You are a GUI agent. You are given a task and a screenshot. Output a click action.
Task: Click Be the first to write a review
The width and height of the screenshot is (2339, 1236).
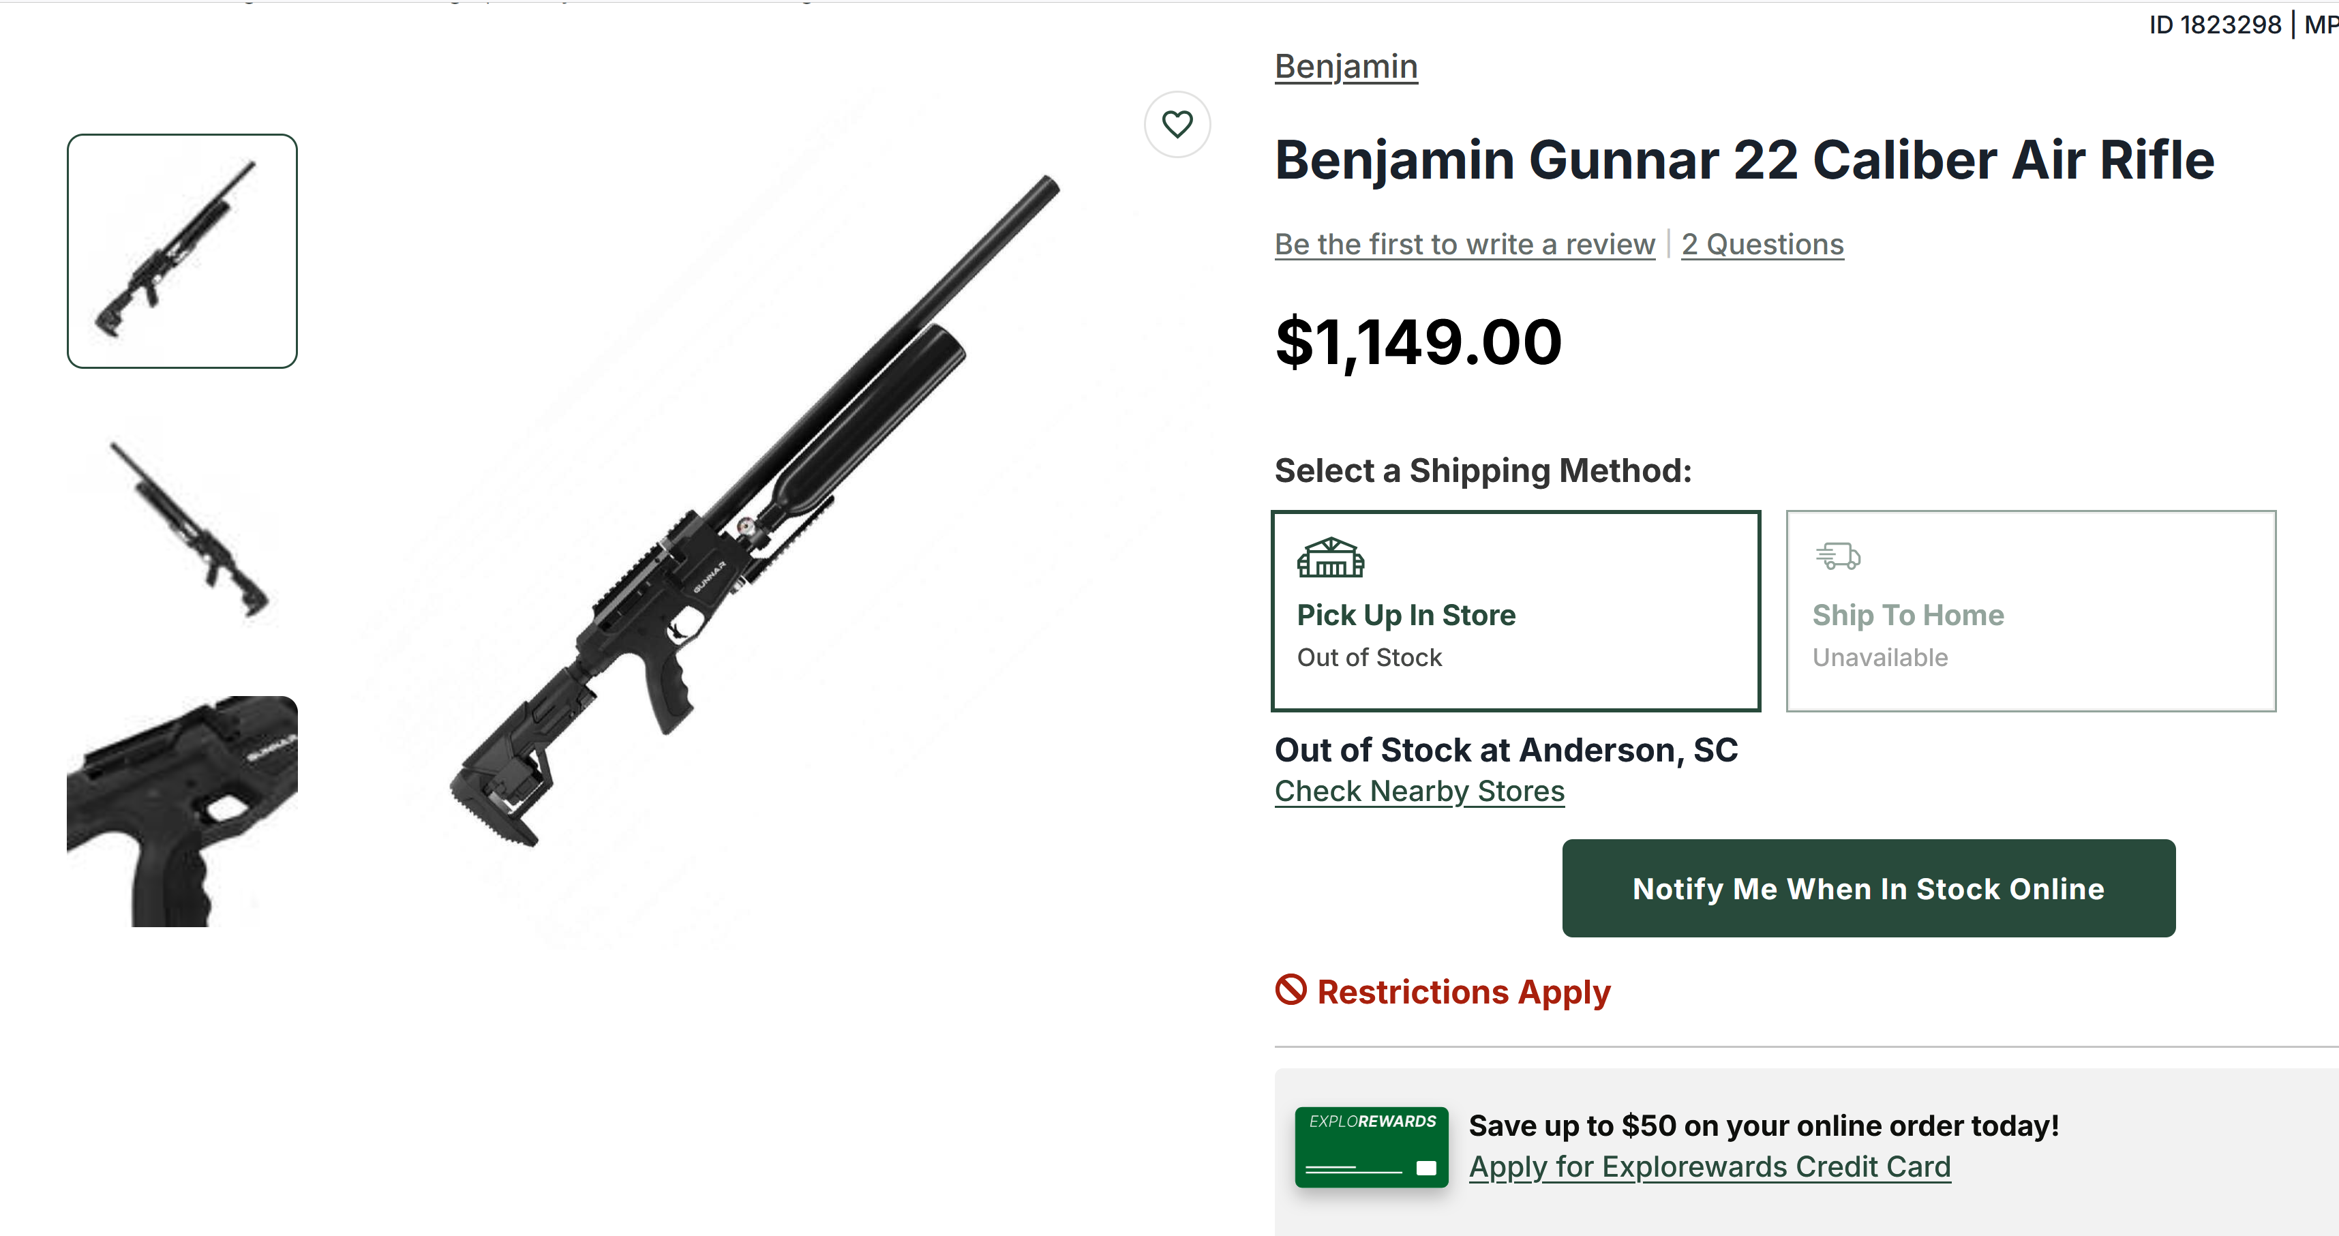coord(1464,244)
